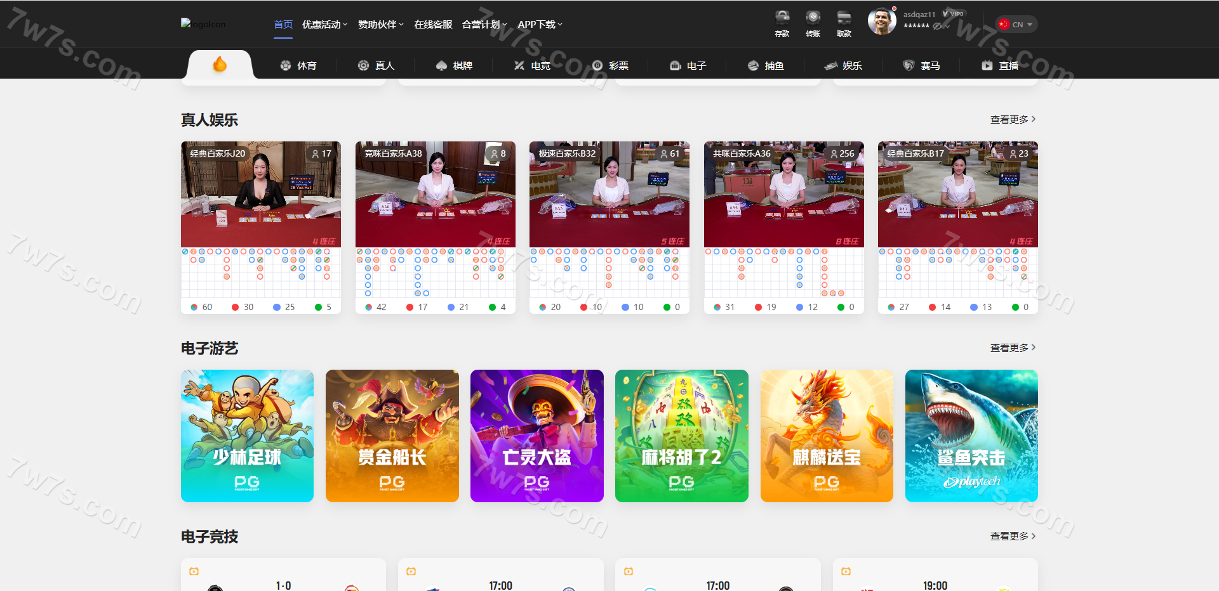The width and height of the screenshot is (1219, 591).
Task: Click the 存款 deposit icon
Action: pyautogui.click(x=782, y=23)
